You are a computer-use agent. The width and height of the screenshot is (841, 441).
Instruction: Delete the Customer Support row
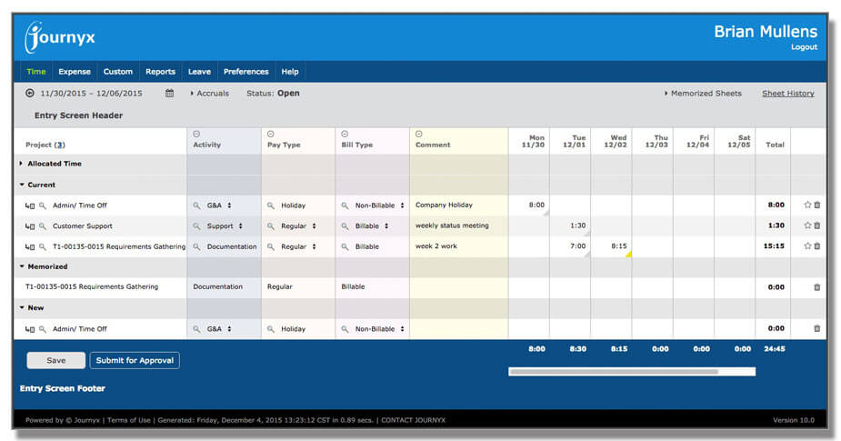click(x=816, y=226)
